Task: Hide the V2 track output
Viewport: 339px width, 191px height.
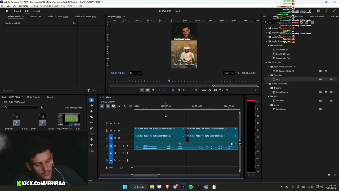Action: 119,131
